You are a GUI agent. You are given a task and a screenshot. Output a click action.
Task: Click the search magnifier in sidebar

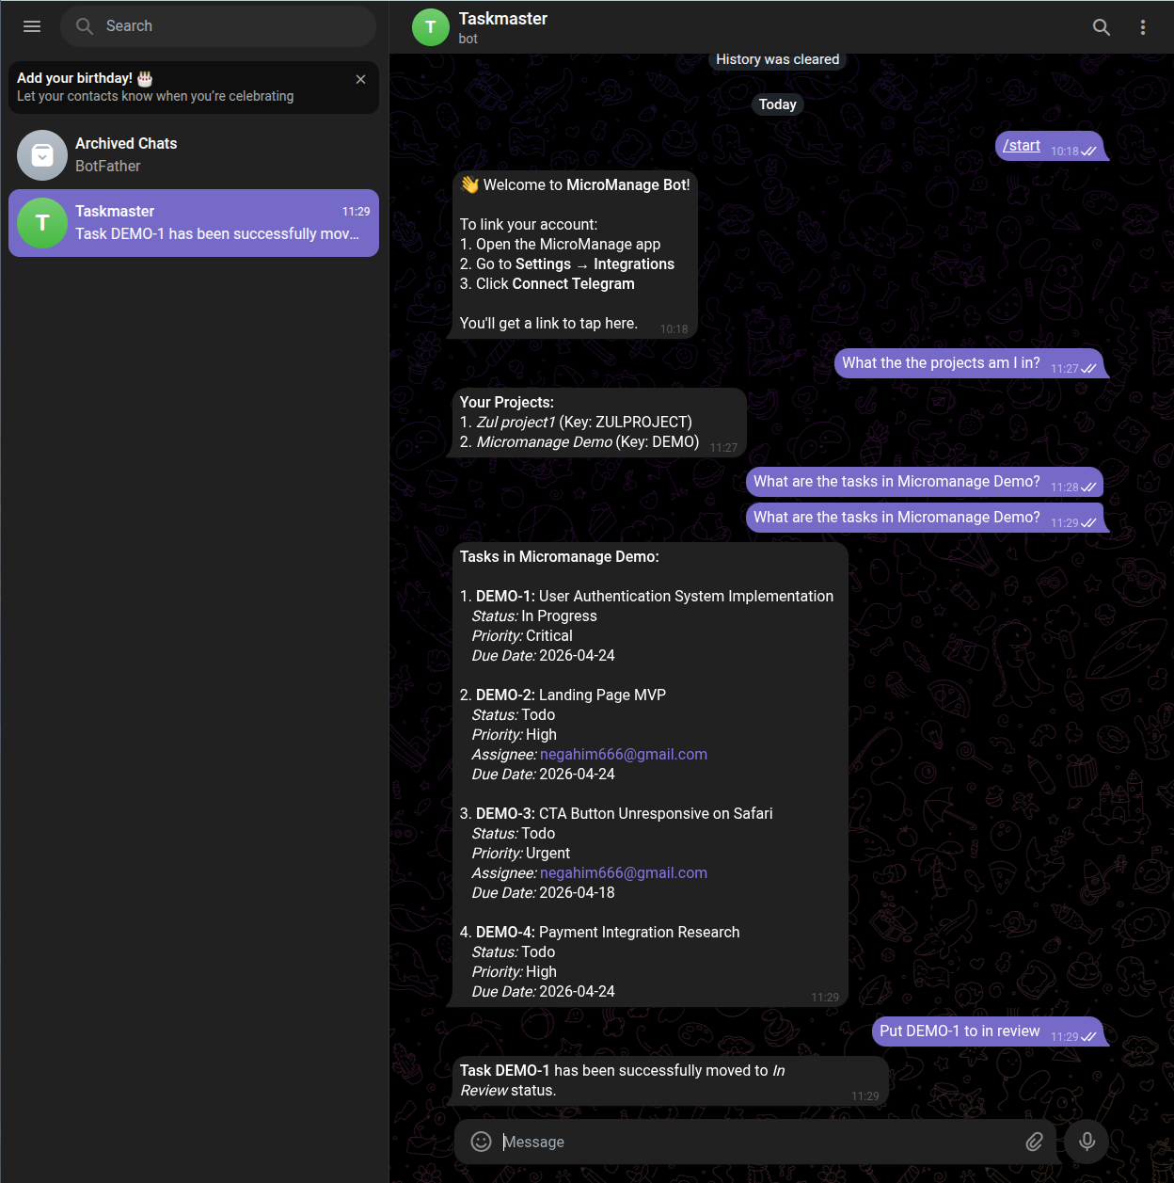click(85, 26)
